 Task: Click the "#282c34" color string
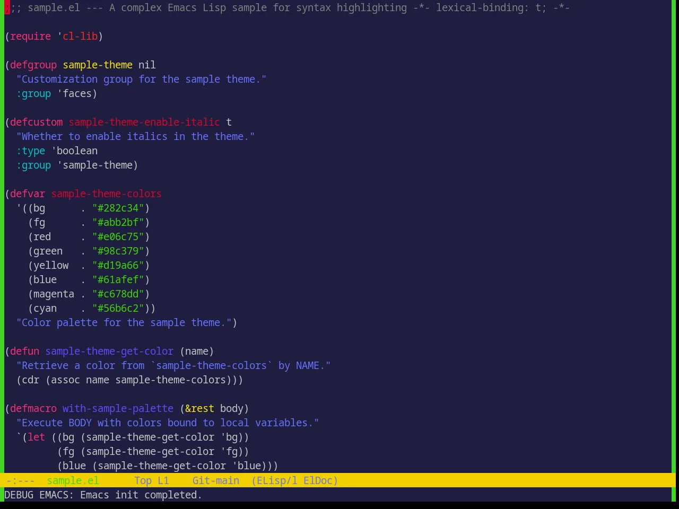pyautogui.click(x=118, y=208)
